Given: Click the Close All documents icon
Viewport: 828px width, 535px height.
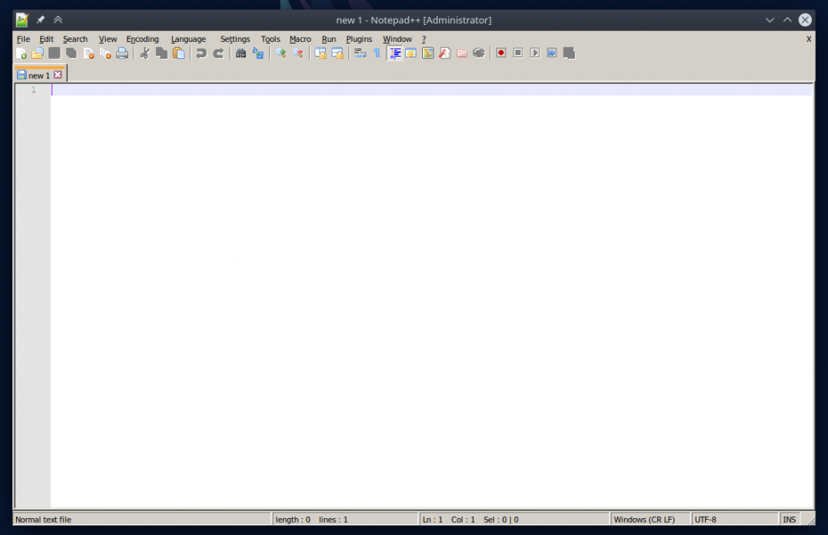Looking at the screenshot, I should click(x=105, y=53).
